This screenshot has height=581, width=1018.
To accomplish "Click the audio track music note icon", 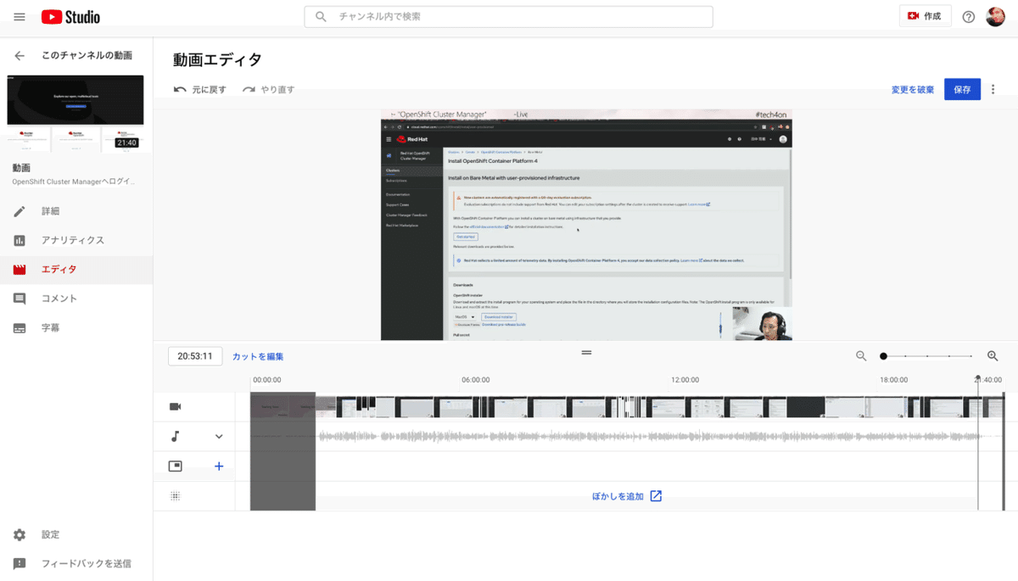I will [176, 436].
